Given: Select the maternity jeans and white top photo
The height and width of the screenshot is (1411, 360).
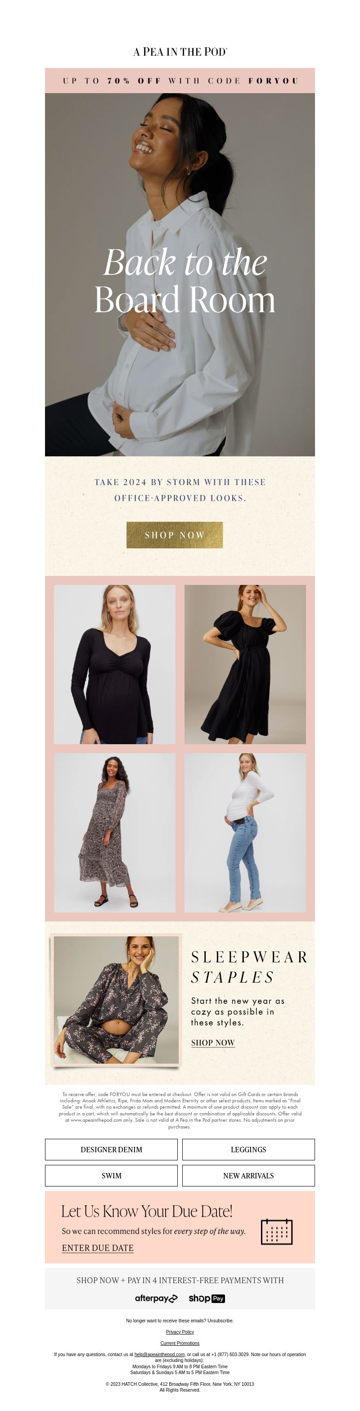Looking at the screenshot, I should 245,832.
